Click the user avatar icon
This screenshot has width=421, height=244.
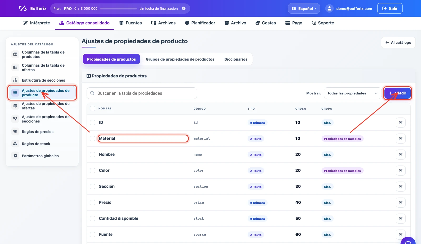coord(329,8)
